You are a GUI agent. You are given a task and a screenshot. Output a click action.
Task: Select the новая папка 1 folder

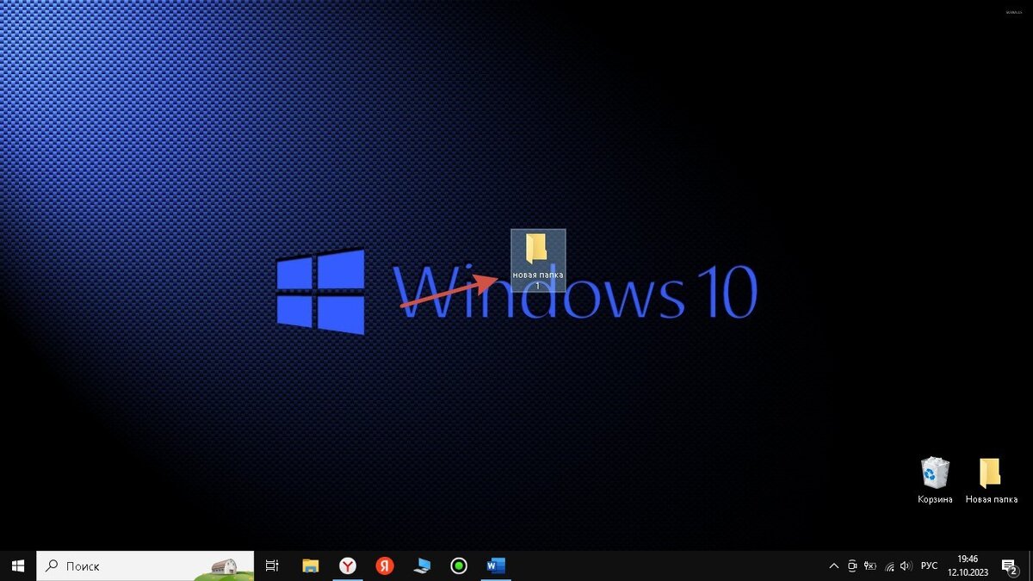(538, 260)
